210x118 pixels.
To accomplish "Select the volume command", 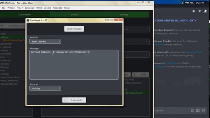I will (4, 50).
